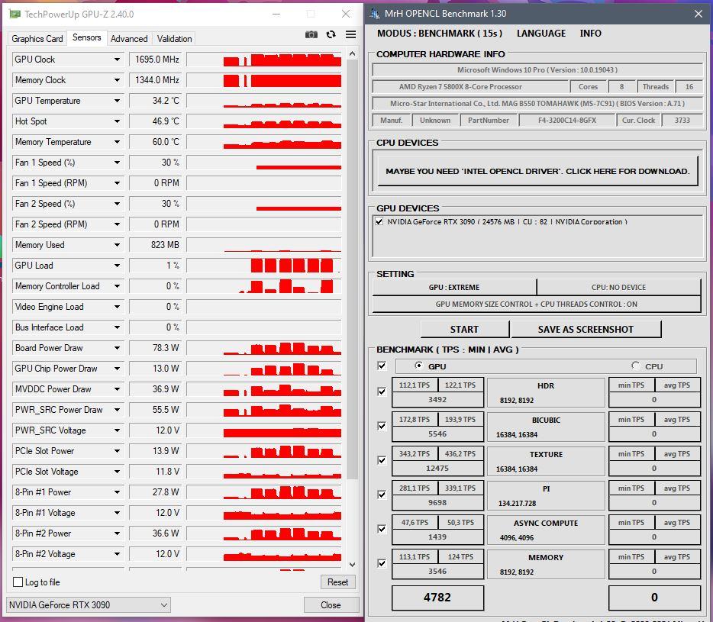Image resolution: width=713 pixels, height=622 pixels.
Task: Click the GPU-Z refresh icon
Action: [331, 34]
